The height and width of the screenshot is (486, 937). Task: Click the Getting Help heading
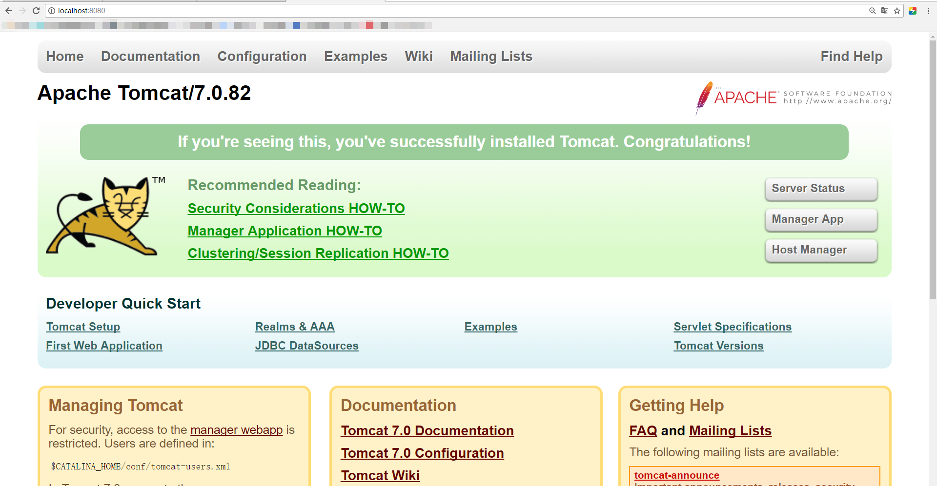point(676,406)
